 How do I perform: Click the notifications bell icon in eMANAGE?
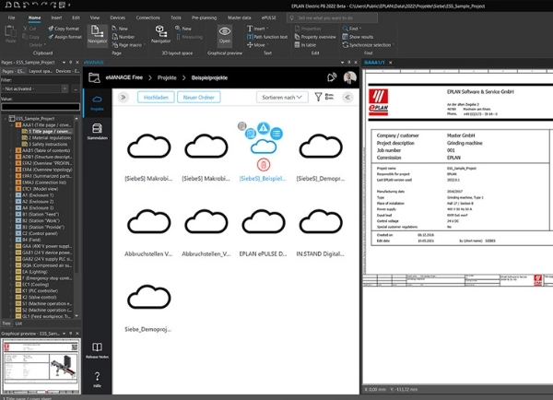pos(332,77)
